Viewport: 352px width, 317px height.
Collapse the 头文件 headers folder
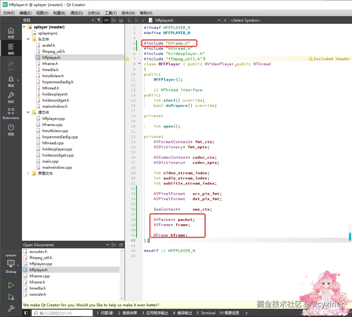[x=28, y=39]
